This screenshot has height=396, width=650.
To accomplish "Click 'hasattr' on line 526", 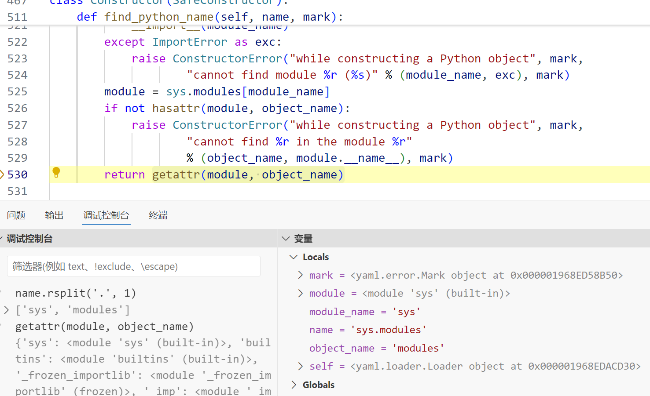I will point(176,108).
